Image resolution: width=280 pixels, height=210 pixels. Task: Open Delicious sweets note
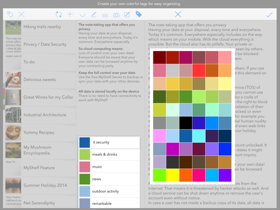pyautogui.click(x=40, y=79)
